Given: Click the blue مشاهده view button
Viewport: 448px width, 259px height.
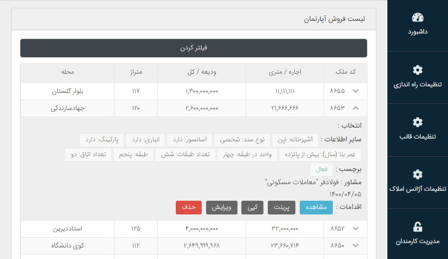Looking at the screenshot, I should point(316,207).
